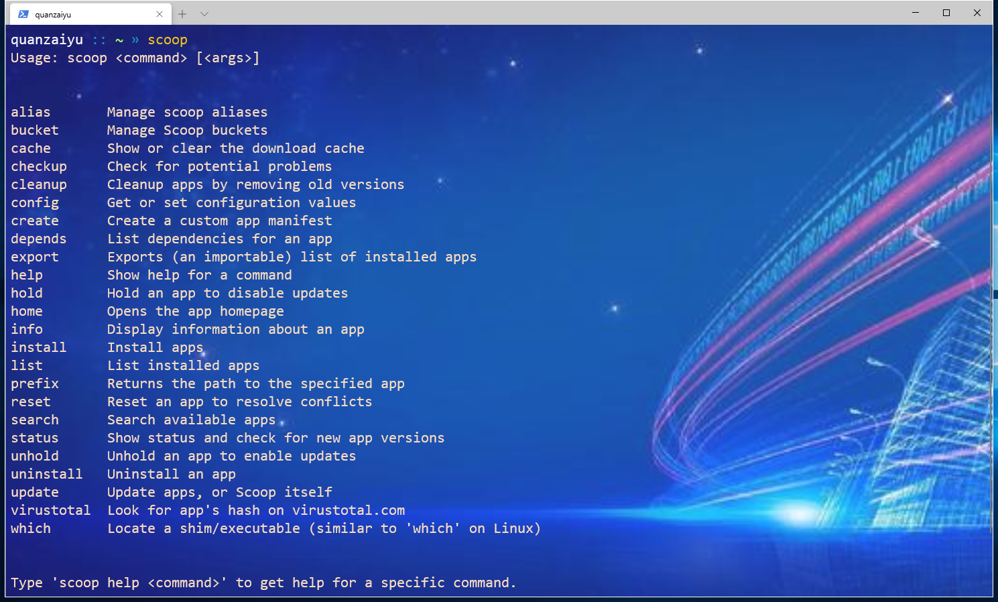Viewport: 998px width, 602px height.
Task: Click the 'bucket' command name
Action: pyautogui.click(x=35, y=130)
